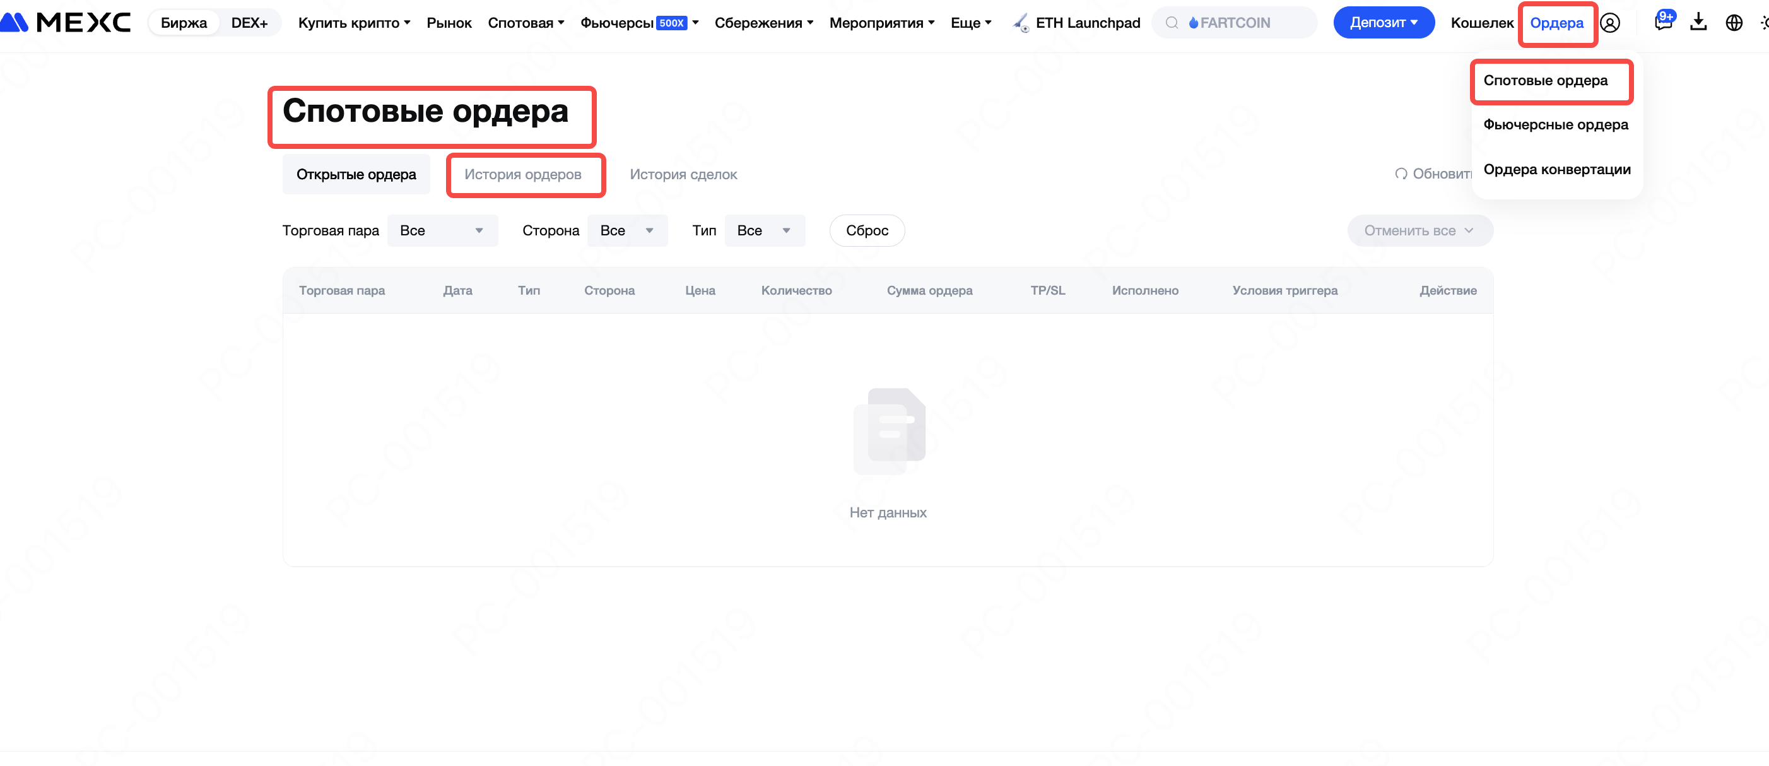Open the user profile icon
This screenshot has width=1769, height=766.
click(x=1609, y=23)
